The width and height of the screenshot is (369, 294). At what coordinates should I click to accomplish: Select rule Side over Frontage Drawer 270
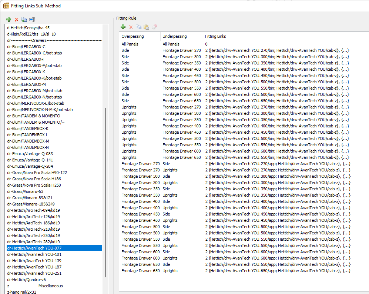coord(236,50)
